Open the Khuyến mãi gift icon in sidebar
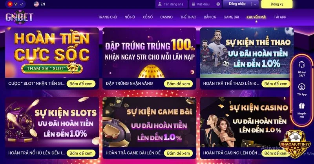314x164 pixels. [301, 106]
